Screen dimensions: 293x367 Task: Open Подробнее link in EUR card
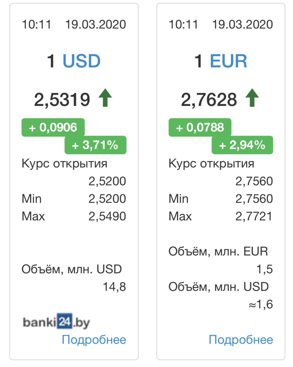coord(241,340)
